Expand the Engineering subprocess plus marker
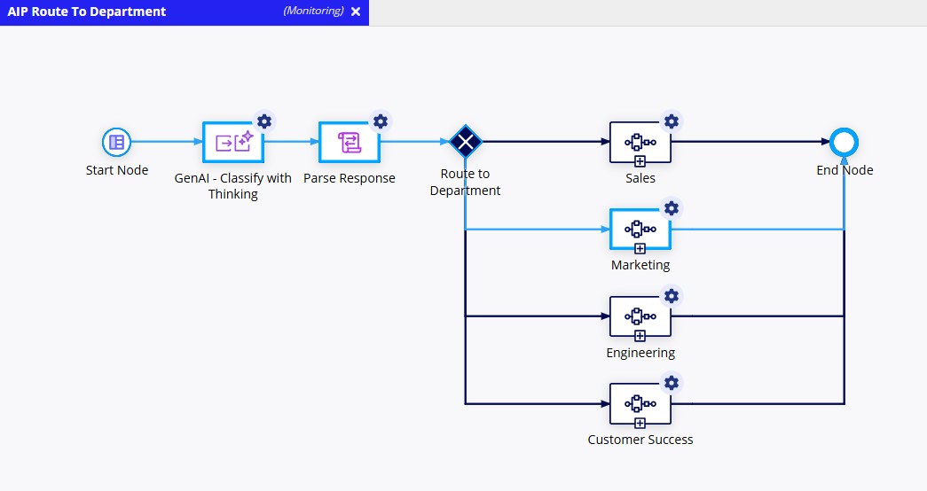This screenshot has height=491, width=927. 640,336
